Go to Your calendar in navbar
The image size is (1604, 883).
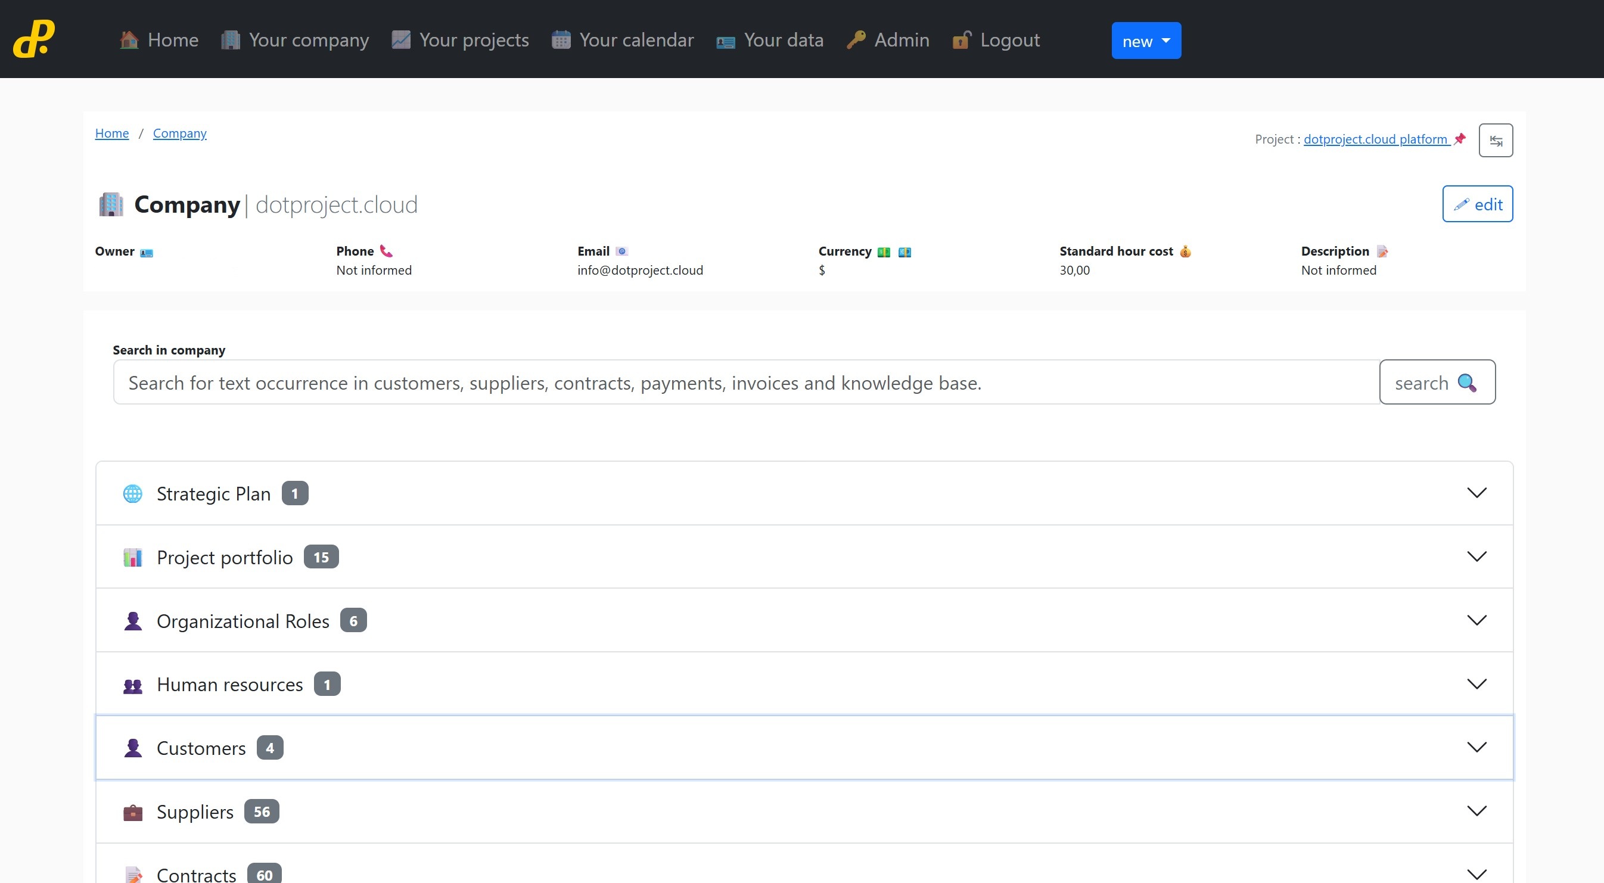pos(622,40)
